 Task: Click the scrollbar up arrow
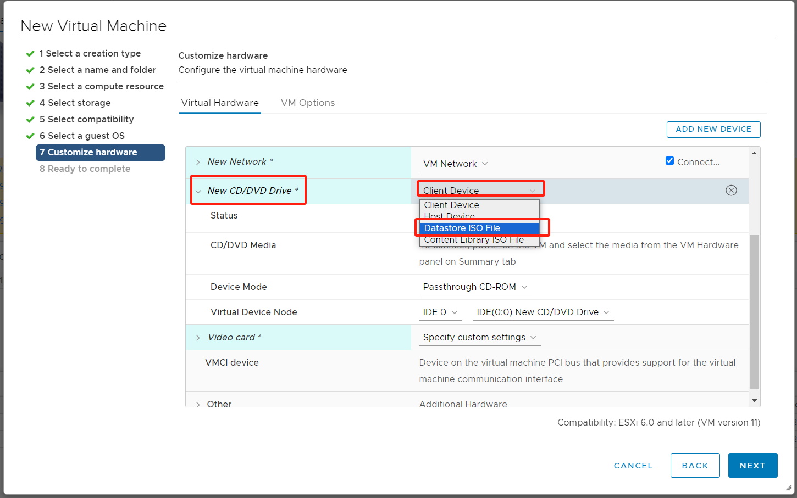(x=754, y=153)
